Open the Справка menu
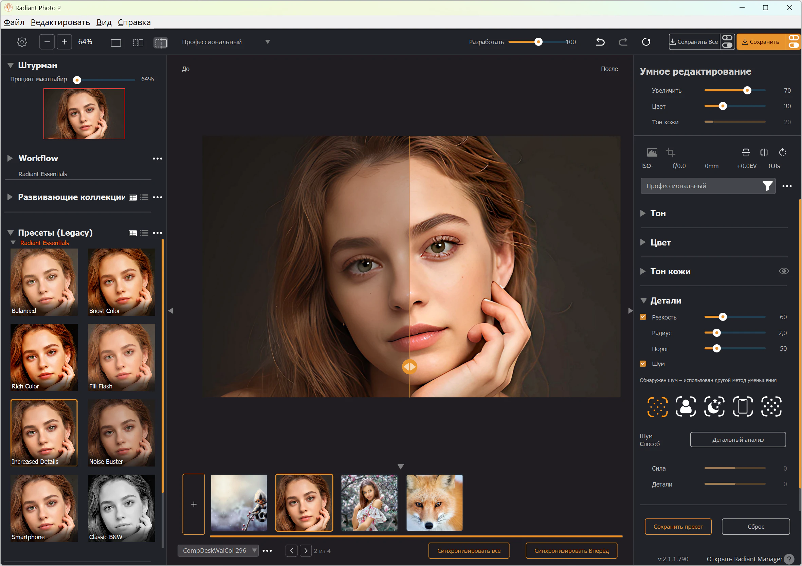This screenshot has width=802, height=566. coord(134,22)
